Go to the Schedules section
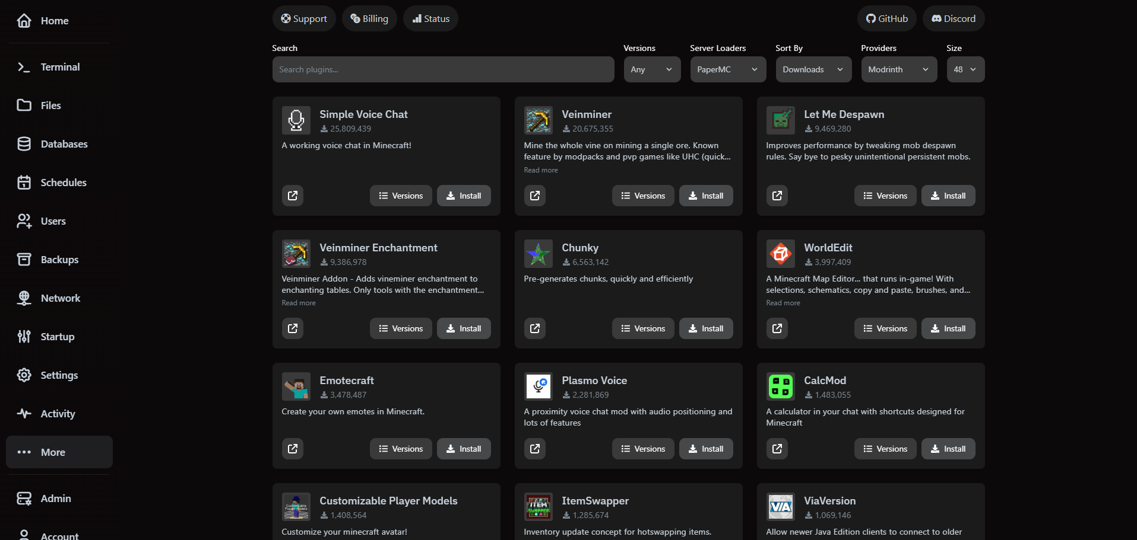Screen dimensions: 1137x540 click(x=64, y=182)
